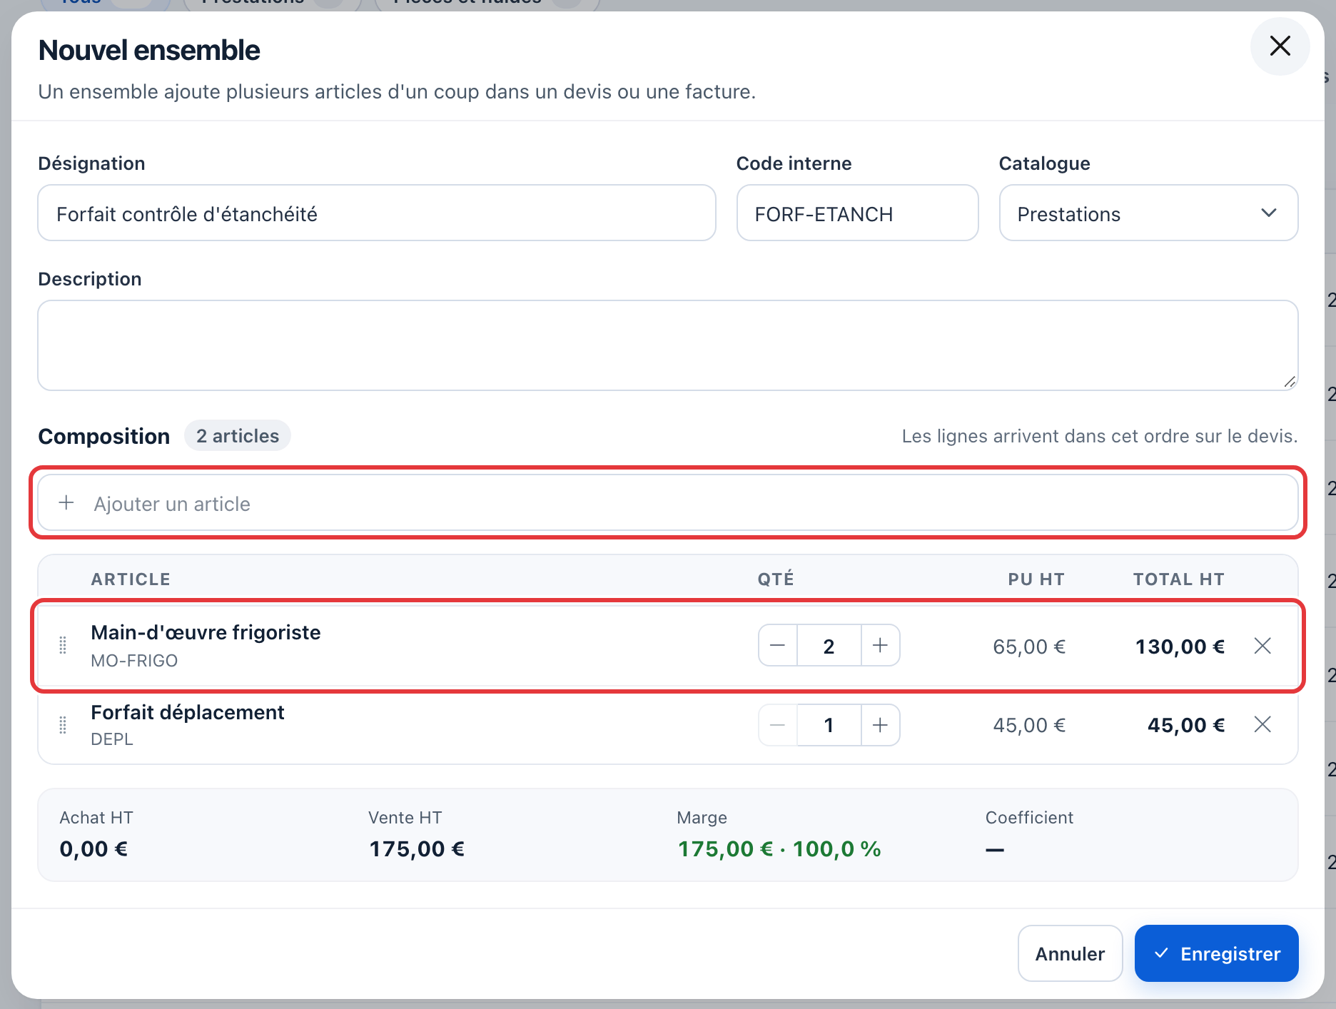This screenshot has height=1009, width=1336.
Task: Click the Désignation field
Action: pos(377,213)
